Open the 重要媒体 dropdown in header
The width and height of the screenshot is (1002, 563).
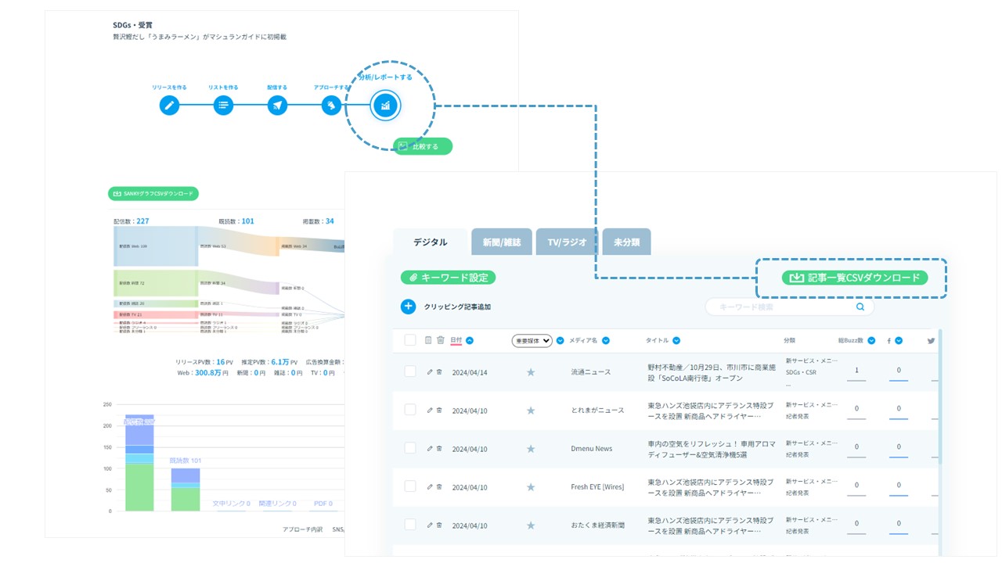(532, 341)
